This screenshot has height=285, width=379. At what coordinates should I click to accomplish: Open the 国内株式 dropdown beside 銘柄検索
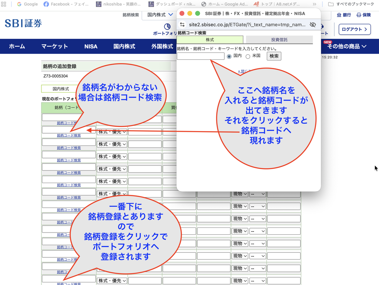pyautogui.click(x=160, y=15)
